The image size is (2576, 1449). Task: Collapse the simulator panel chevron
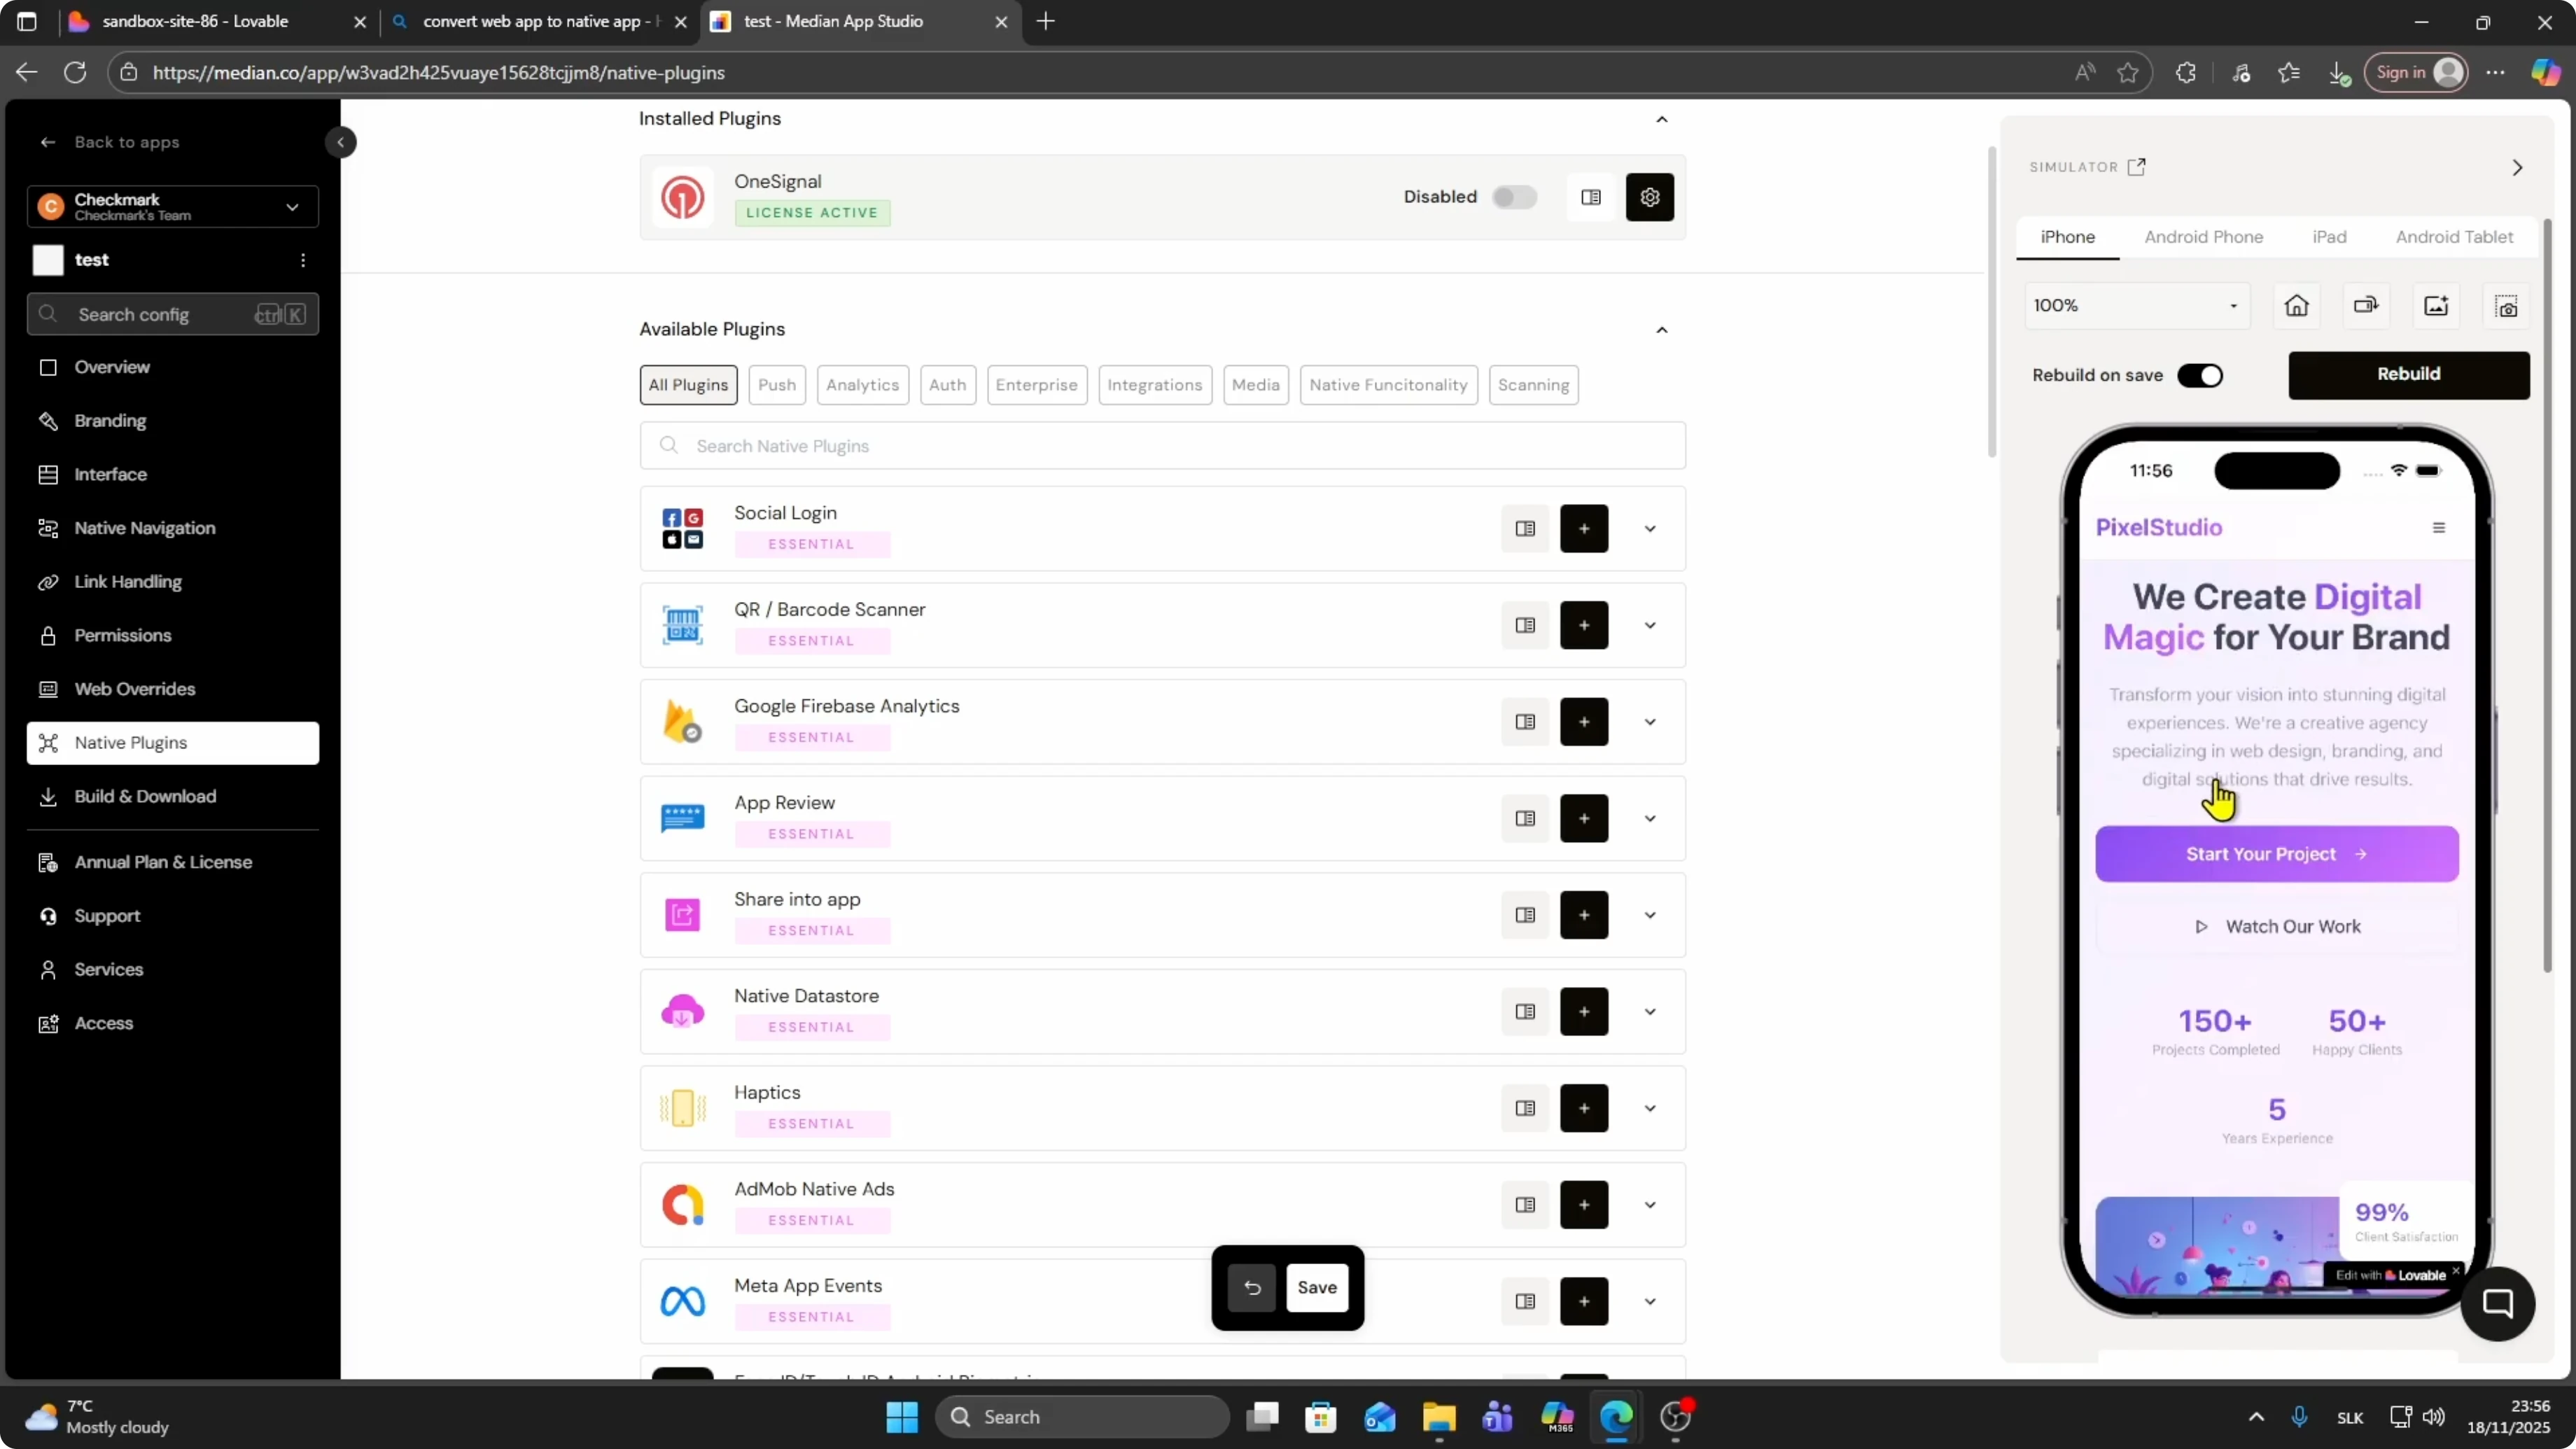pyautogui.click(x=2517, y=167)
